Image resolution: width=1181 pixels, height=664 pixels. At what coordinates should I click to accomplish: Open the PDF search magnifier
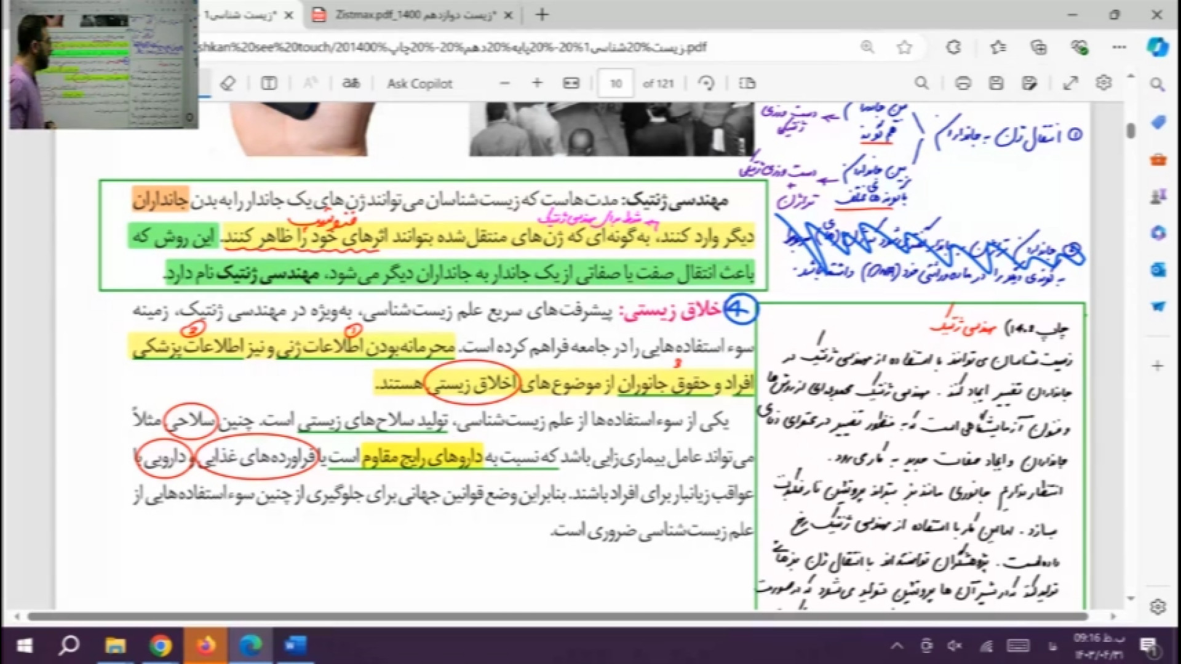[x=921, y=83]
